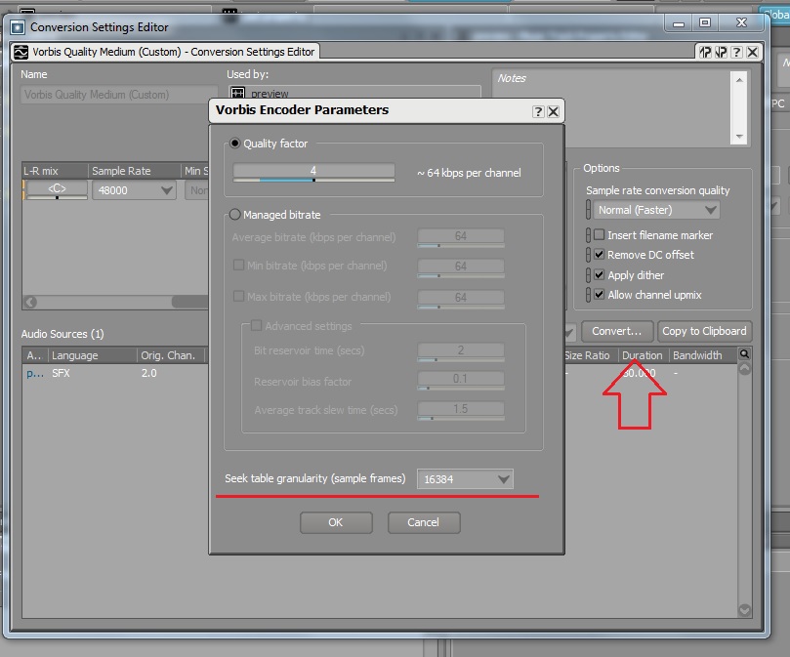Sort by Language column header
This screenshot has width=790, height=657.
pos(92,355)
